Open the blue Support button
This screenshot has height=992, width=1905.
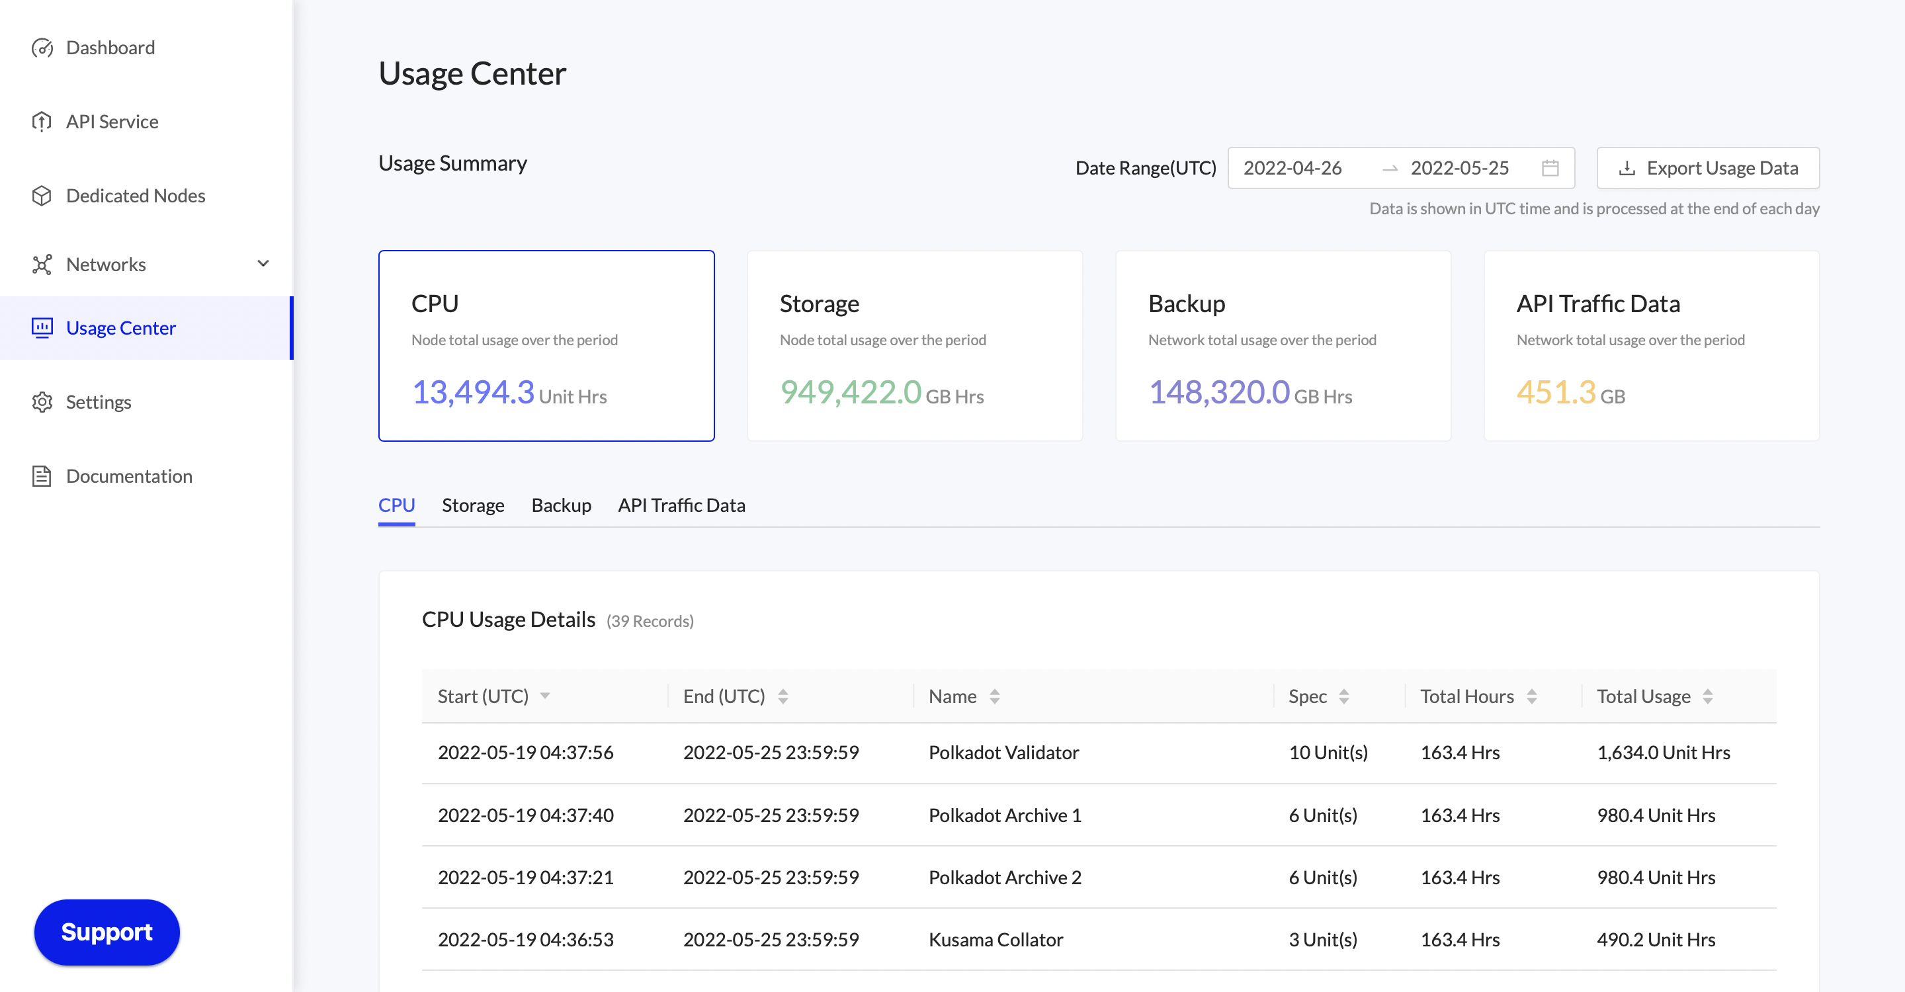coord(106,931)
